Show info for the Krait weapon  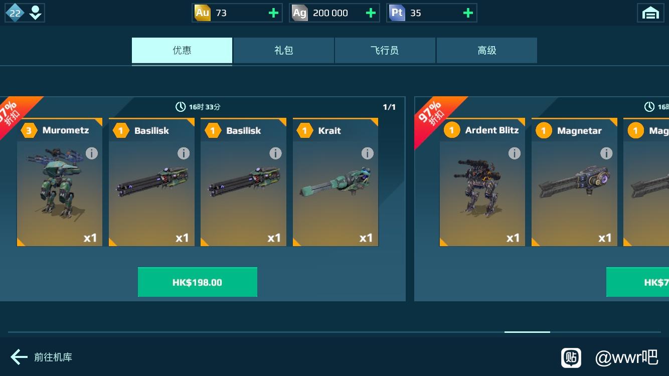(368, 153)
